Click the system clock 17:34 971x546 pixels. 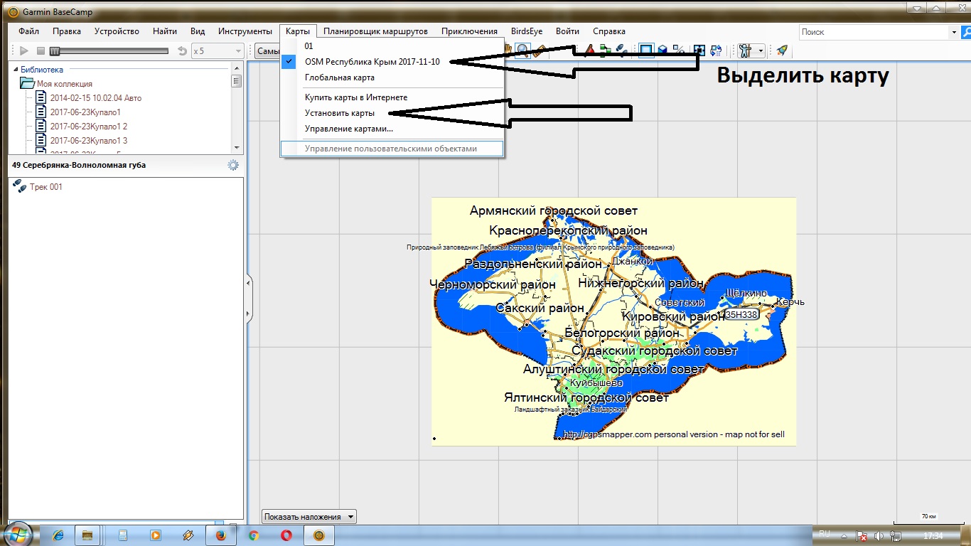coord(933,535)
